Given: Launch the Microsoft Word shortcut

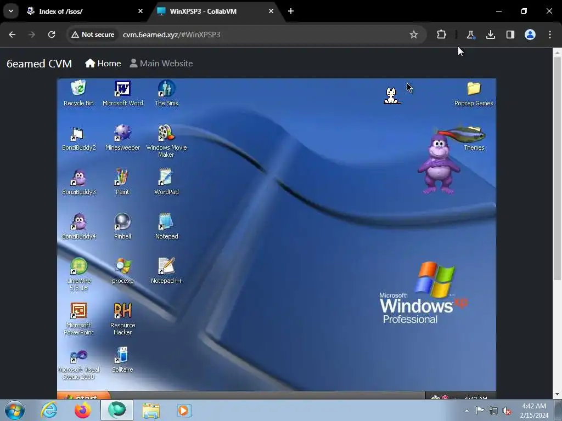Looking at the screenshot, I should tap(122, 93).
